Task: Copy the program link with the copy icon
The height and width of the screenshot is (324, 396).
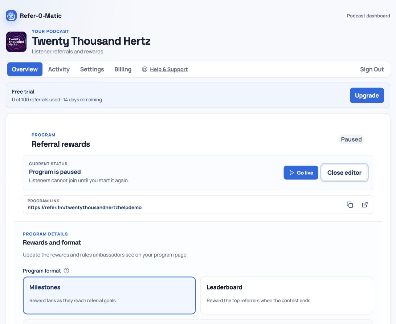Action: pos(350,205)
